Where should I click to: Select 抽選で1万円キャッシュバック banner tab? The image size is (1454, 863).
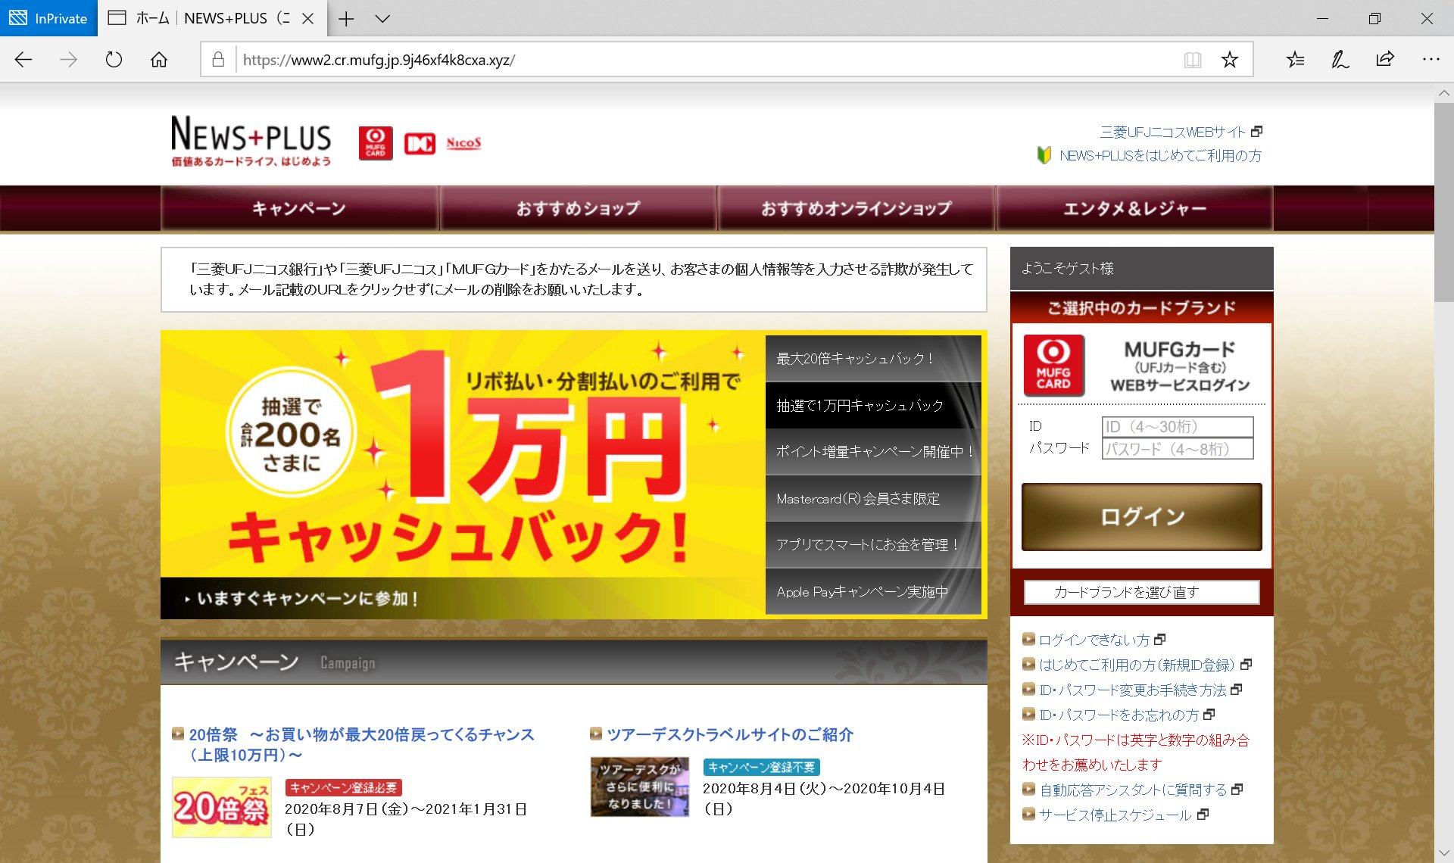[x=873, y=406]
